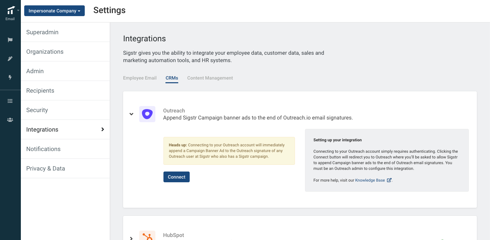Open Admin settings
Image resolution: width=490 pixels, height=240 pixels.
pyautogui.click(x=65, y=71)
